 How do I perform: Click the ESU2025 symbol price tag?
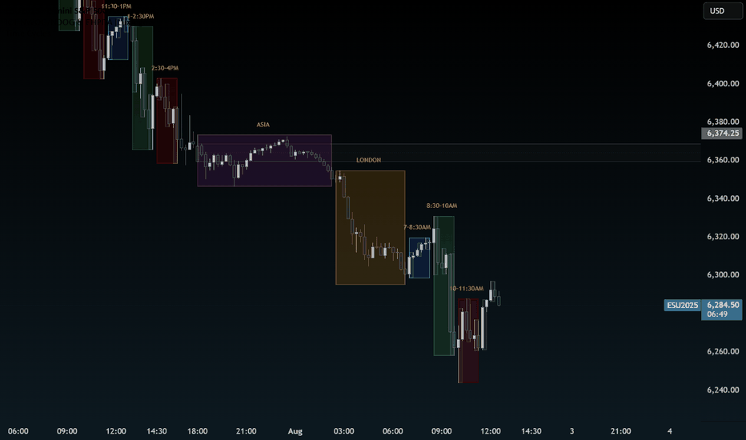click(x=682, y=305)
